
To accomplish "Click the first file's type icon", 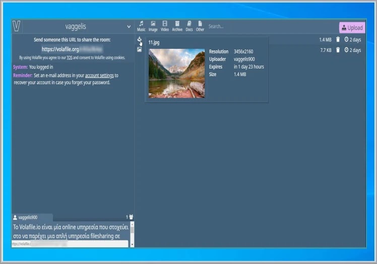I will [139, 39].
